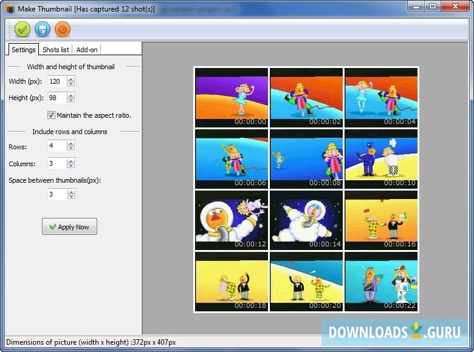Minimize the Make Thumbnail window

[416, 6]
